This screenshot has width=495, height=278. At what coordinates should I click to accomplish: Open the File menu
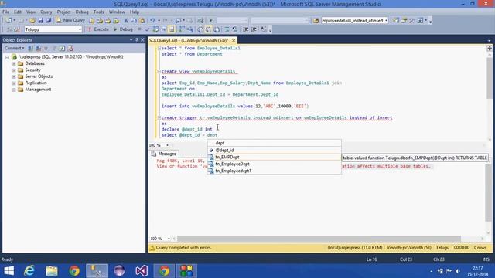5,12
